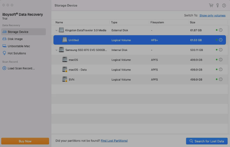Click the Buy Now button
The height and width of the screenshot is (147, 230).
(x=25, y=141)
